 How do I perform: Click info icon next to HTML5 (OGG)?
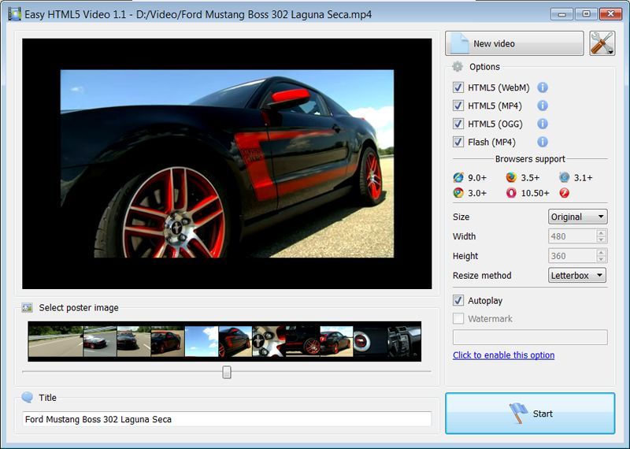(x=543, y=124)
